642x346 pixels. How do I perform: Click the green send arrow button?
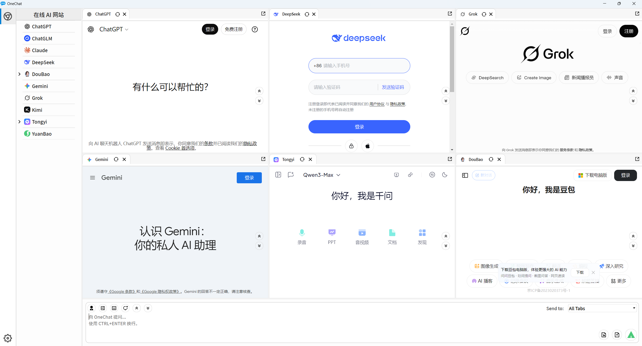pos(631,335)
